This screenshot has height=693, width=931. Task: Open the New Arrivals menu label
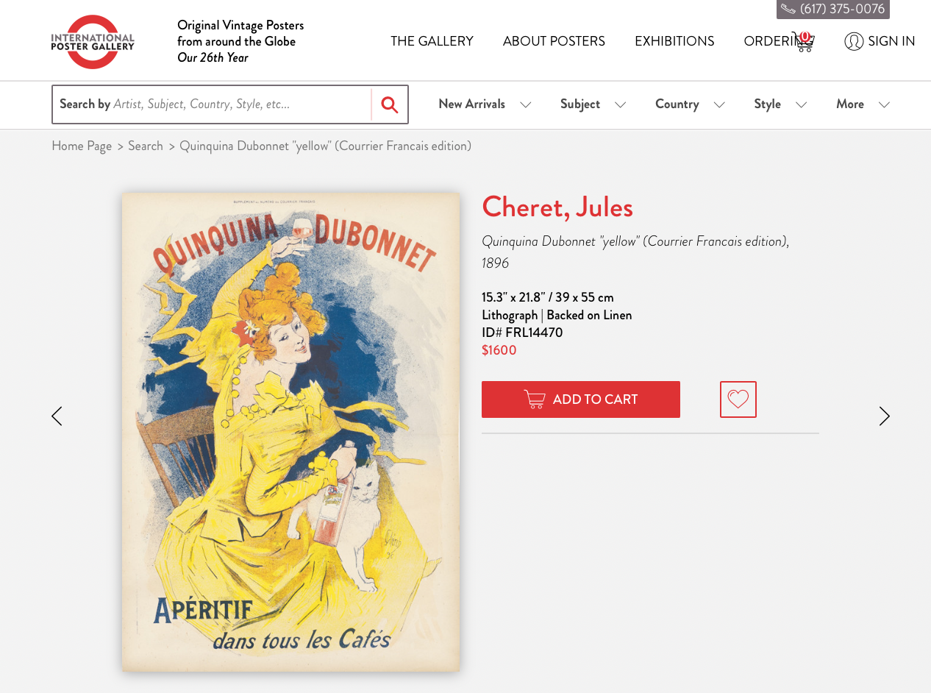click(471, 104)
